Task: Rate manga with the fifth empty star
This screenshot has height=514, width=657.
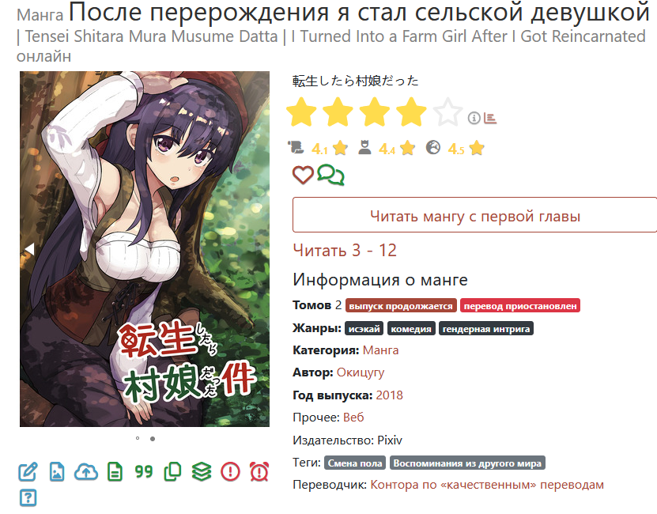Action: 447,112
